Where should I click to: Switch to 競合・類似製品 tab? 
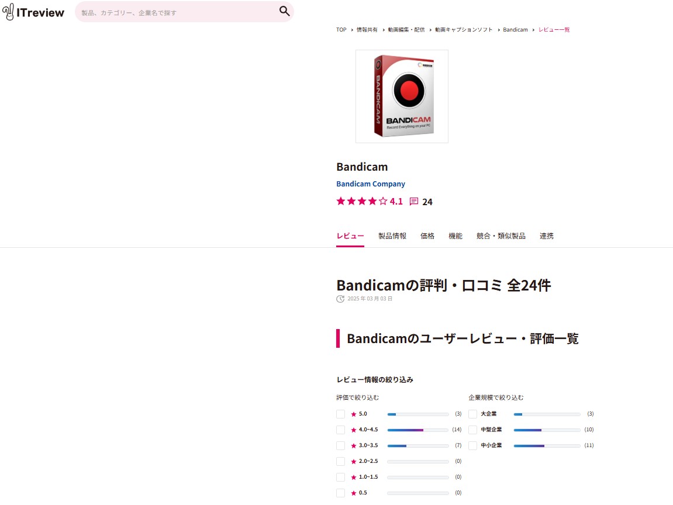[x=501, y=236]
